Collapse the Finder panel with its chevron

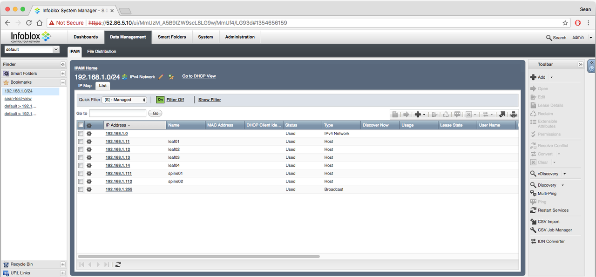63,64
